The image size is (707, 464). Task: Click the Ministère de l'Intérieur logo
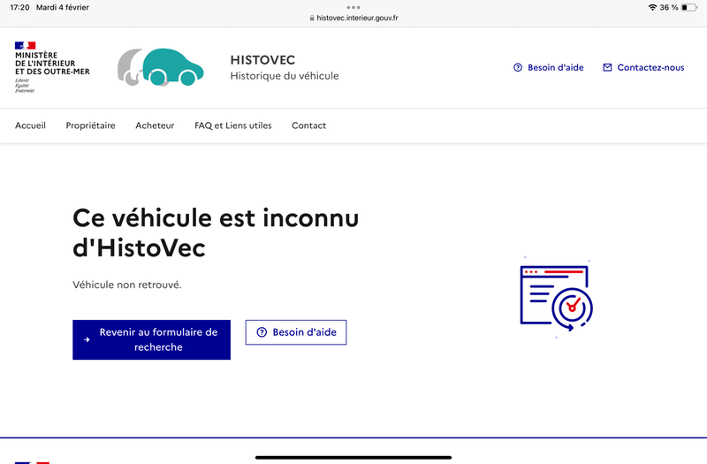(x=52, y=67)
